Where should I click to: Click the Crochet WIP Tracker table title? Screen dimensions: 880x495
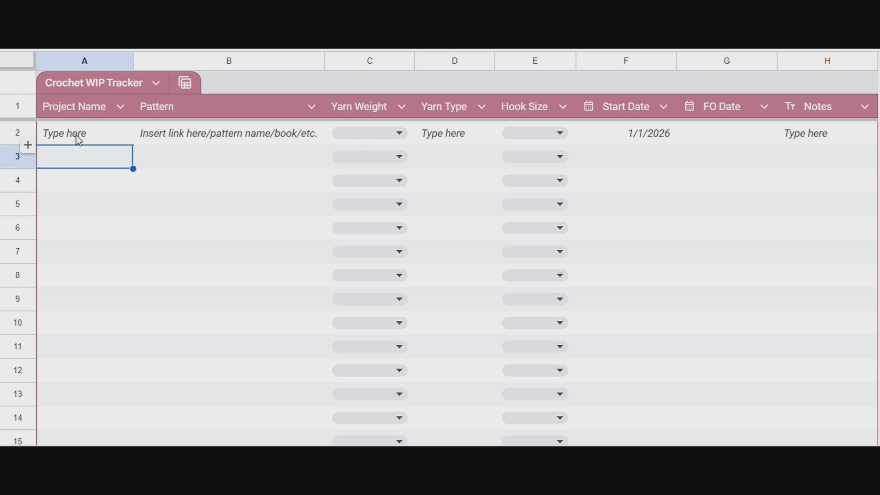coord(94,83)
